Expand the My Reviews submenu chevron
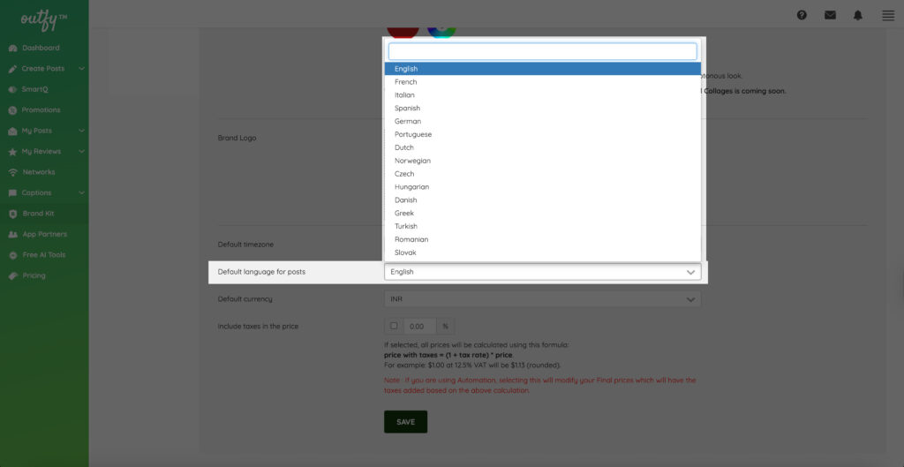This screenshot has width=904, height=467. click(x=81, y=152)
